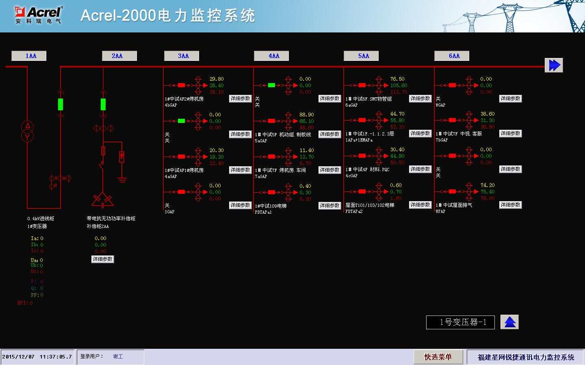Click the red breaker of feeder PDTAPa1
This screenshot has width=585, height=365.
pos(272,192)
